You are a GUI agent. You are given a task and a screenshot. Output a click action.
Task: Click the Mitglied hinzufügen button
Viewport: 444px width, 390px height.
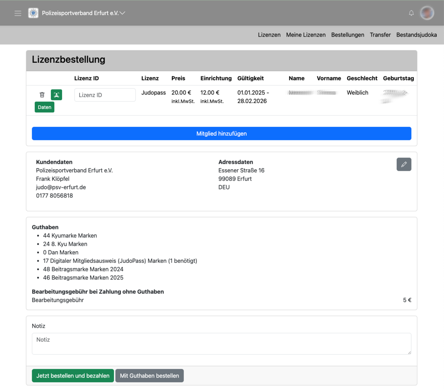221,133
